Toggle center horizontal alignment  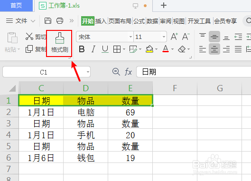(214, 49)
